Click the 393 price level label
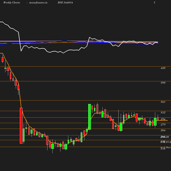The width and height of the screenshot is (171, 171). pyautogui.click(x=163, y=83)
